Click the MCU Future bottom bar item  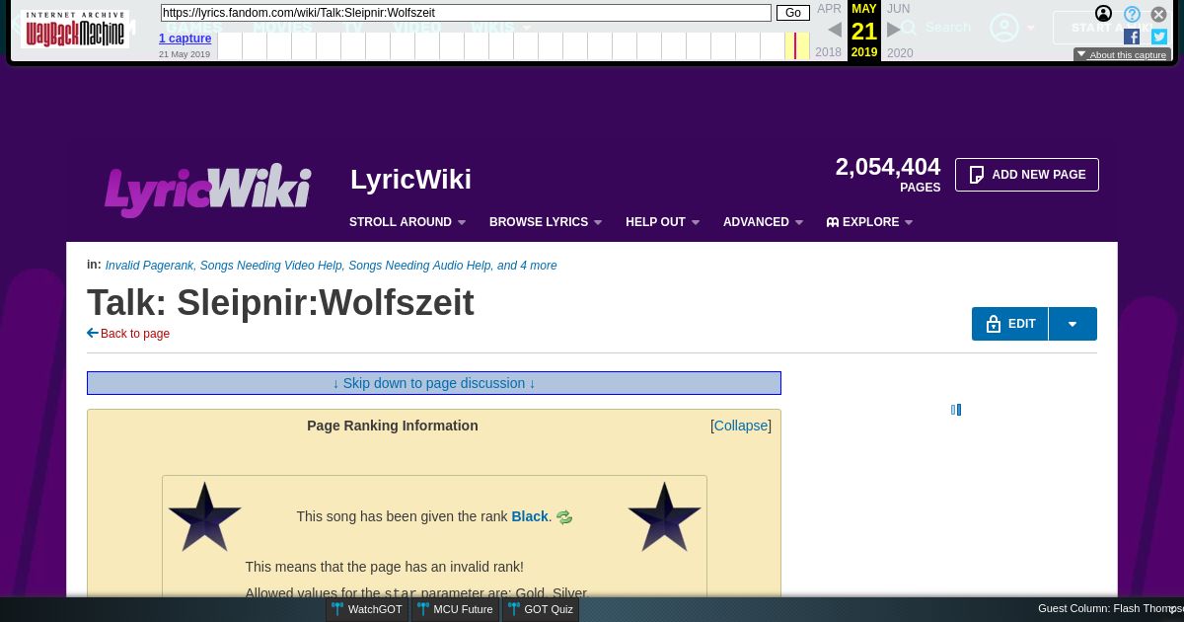[455, 609]
